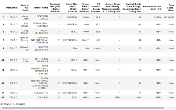The height and width of the screenshot is (110, 176).
Task: Select the PUNTO CASA DE BOLSA cell
Action: pos(41,60)
